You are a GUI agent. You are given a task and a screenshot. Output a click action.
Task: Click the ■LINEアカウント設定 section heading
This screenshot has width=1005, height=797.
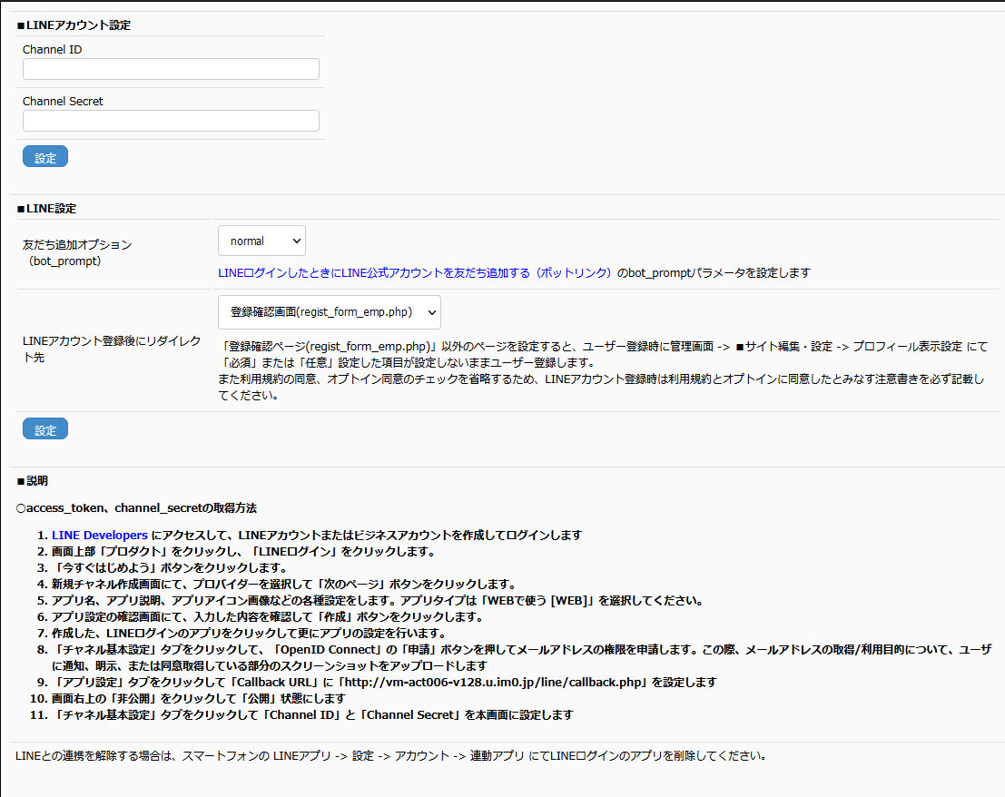pos(74,25)
